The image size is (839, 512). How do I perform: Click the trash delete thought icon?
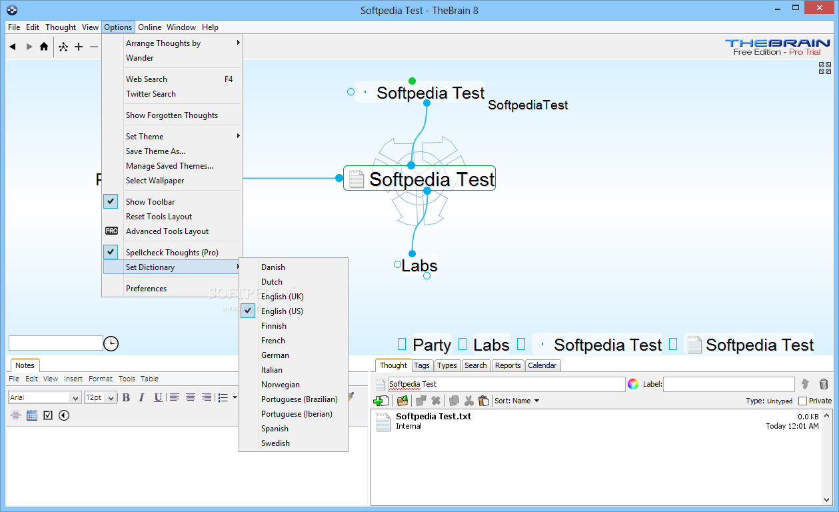coord(824,384)
